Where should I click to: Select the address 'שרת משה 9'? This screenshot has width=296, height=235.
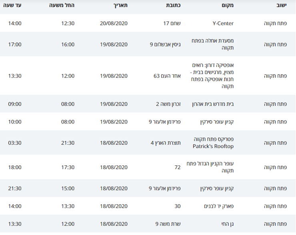click(168, 224)
